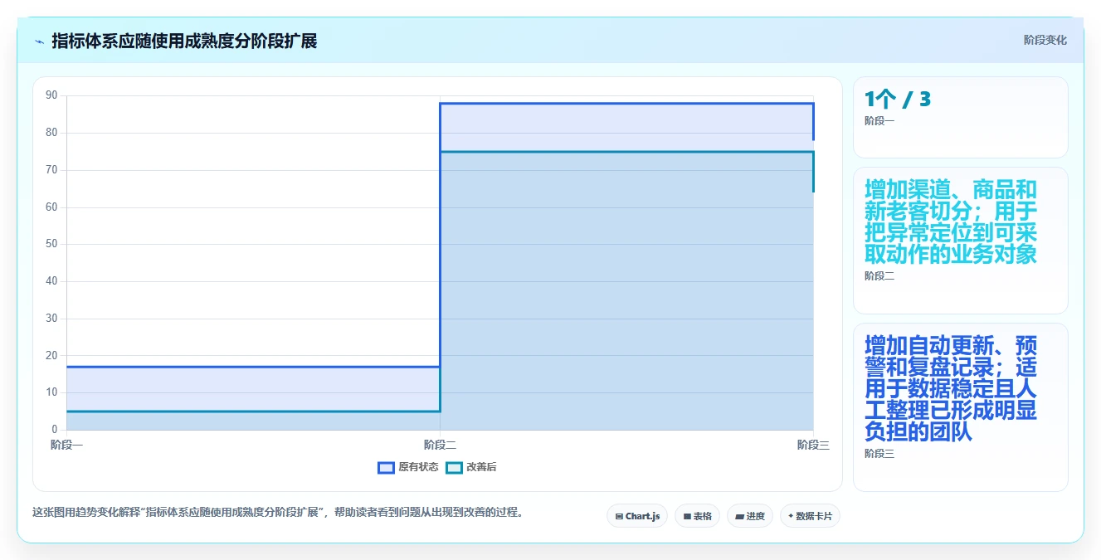
Task: Select the 进度 tag button
Action: click(750, 516)
